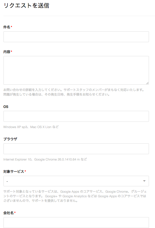Select the ブラウザ browser input field
The image size is (155, 228).
[x=76, y=149]
